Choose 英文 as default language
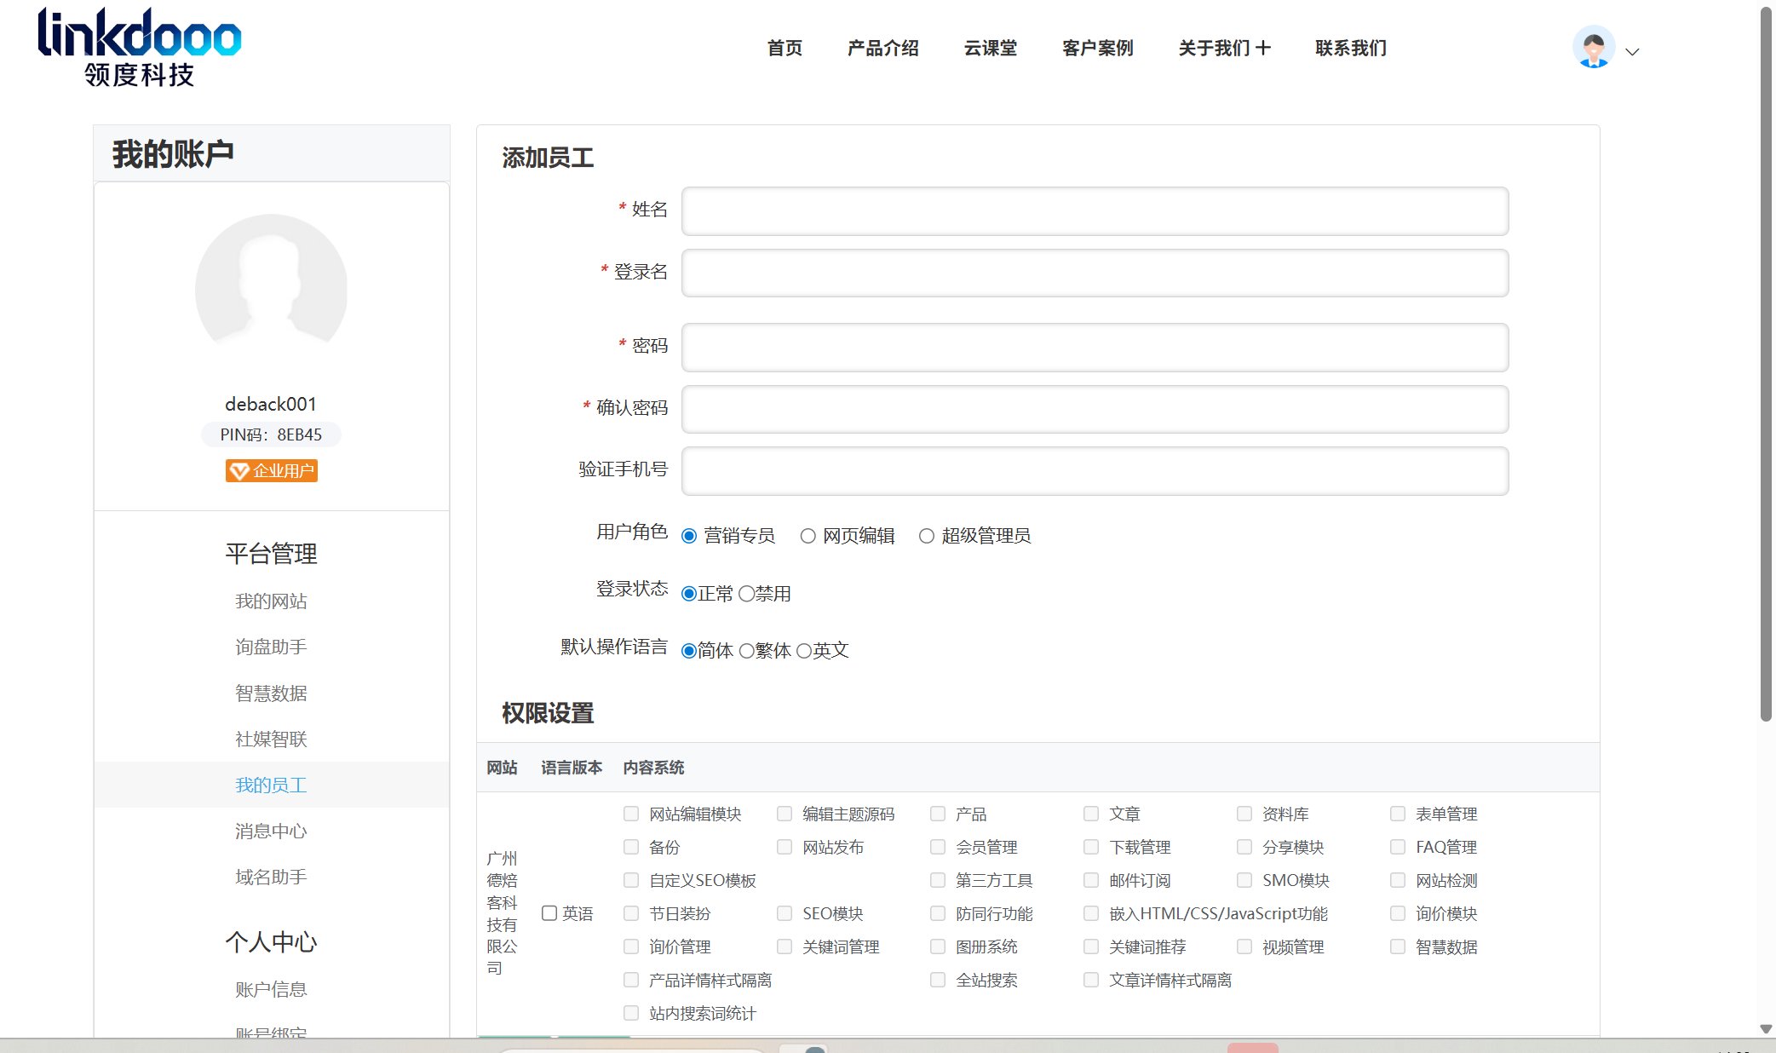 804,651
